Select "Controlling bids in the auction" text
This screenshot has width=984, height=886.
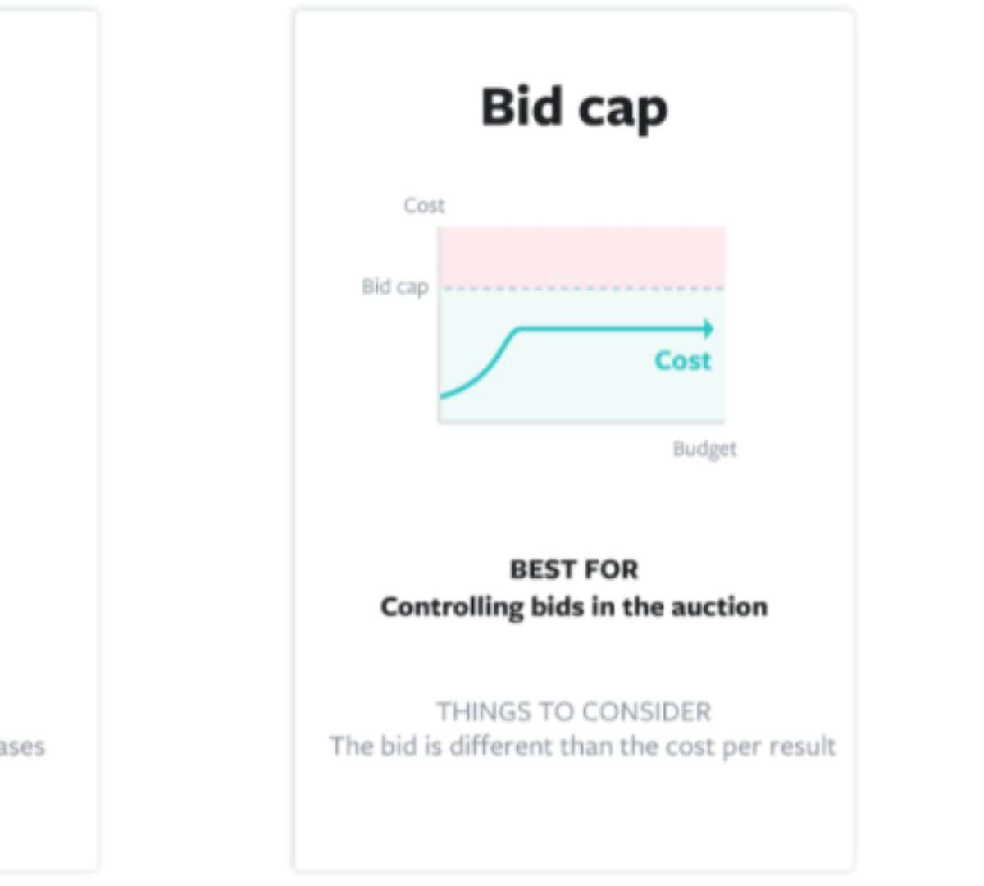(574, 607)
